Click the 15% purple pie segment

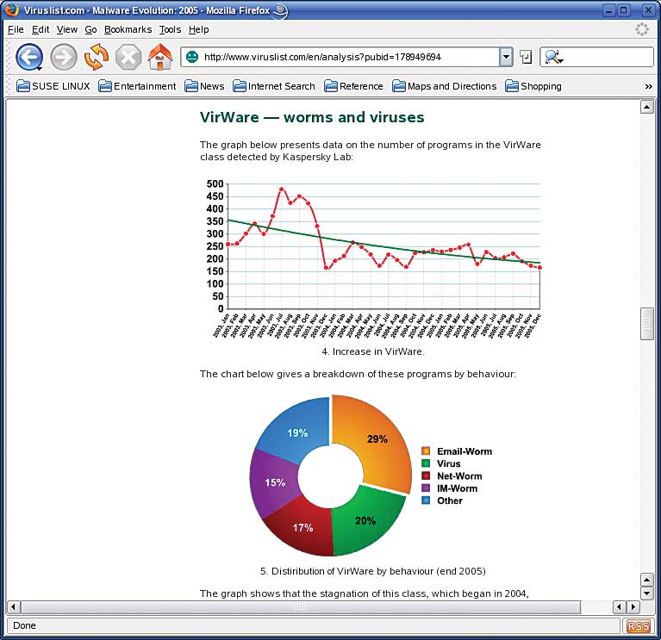274,482
